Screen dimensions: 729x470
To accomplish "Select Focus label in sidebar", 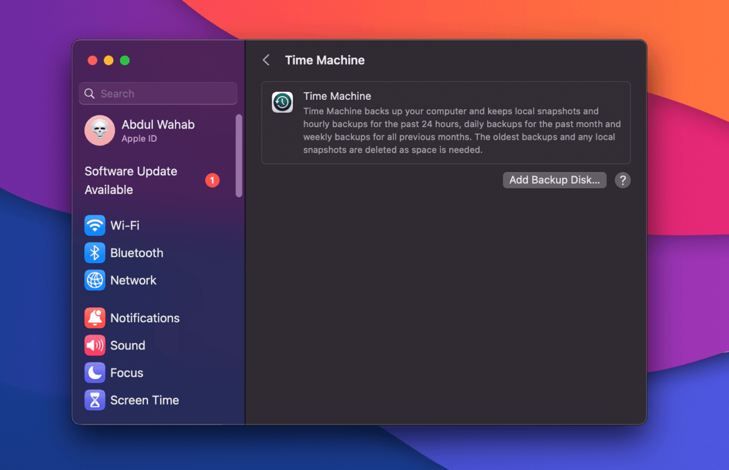I will pyautogui.click(x=126, y=373).
